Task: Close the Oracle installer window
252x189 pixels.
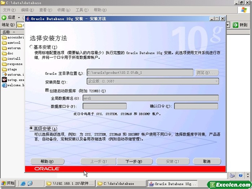Action: point(222,19)
